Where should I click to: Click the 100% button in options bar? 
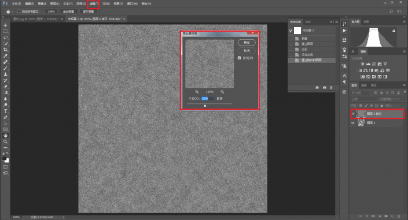click(52, 12)
